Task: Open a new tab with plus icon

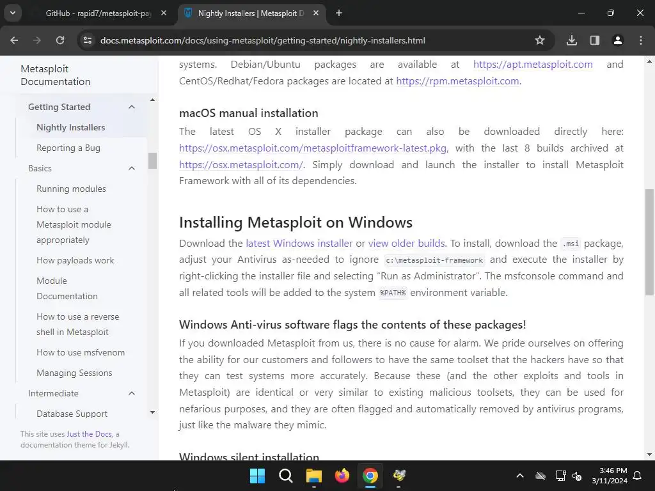Action: coord(339,13)
